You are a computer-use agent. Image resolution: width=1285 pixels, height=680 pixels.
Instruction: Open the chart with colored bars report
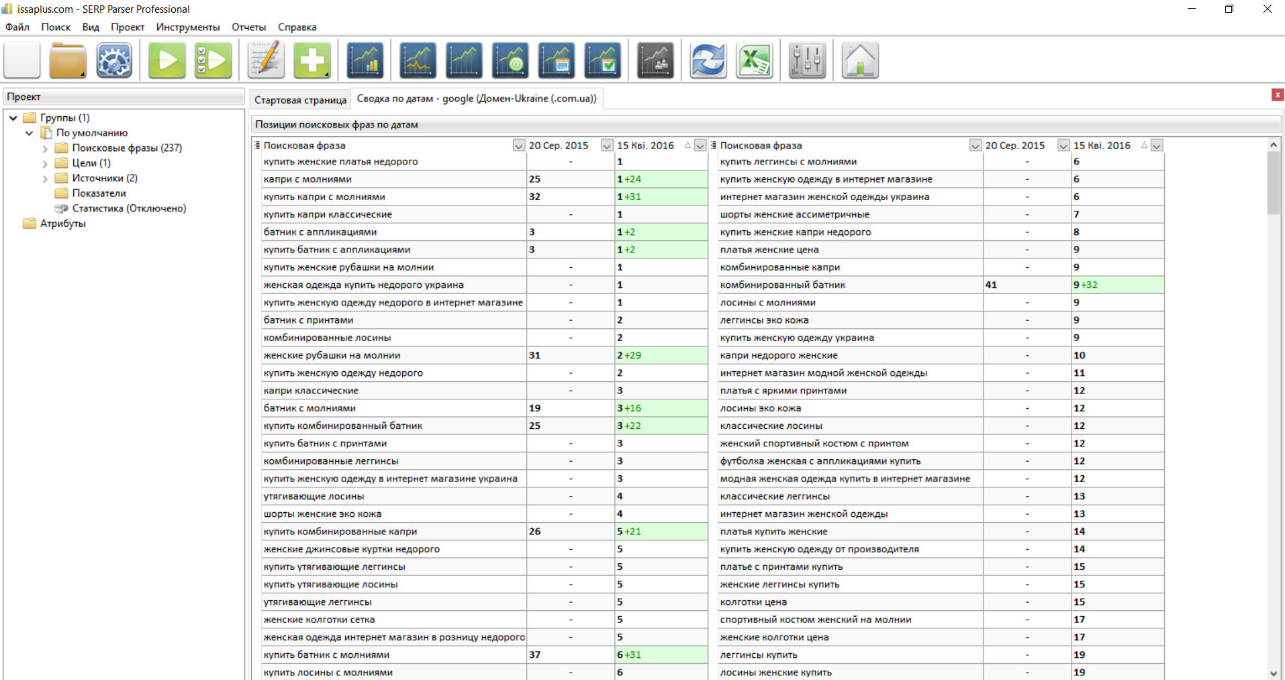(x=365, y=60)
